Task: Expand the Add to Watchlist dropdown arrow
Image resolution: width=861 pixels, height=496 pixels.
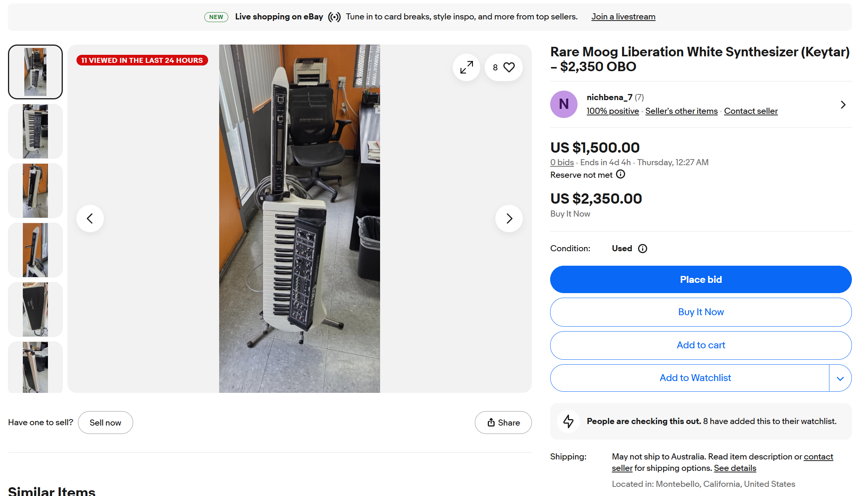Action: coord(840,378)
